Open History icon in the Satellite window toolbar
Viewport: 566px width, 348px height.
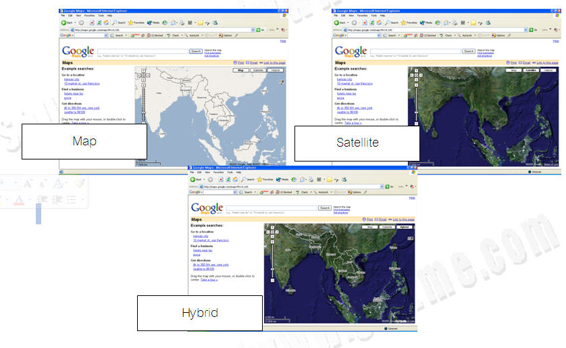point(438,22)
